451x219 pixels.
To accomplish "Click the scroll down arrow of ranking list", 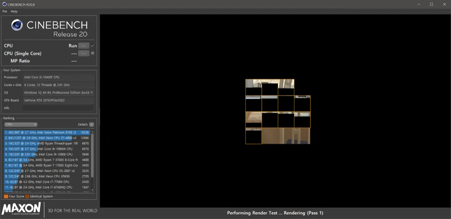I will click(x=92, y=190).
